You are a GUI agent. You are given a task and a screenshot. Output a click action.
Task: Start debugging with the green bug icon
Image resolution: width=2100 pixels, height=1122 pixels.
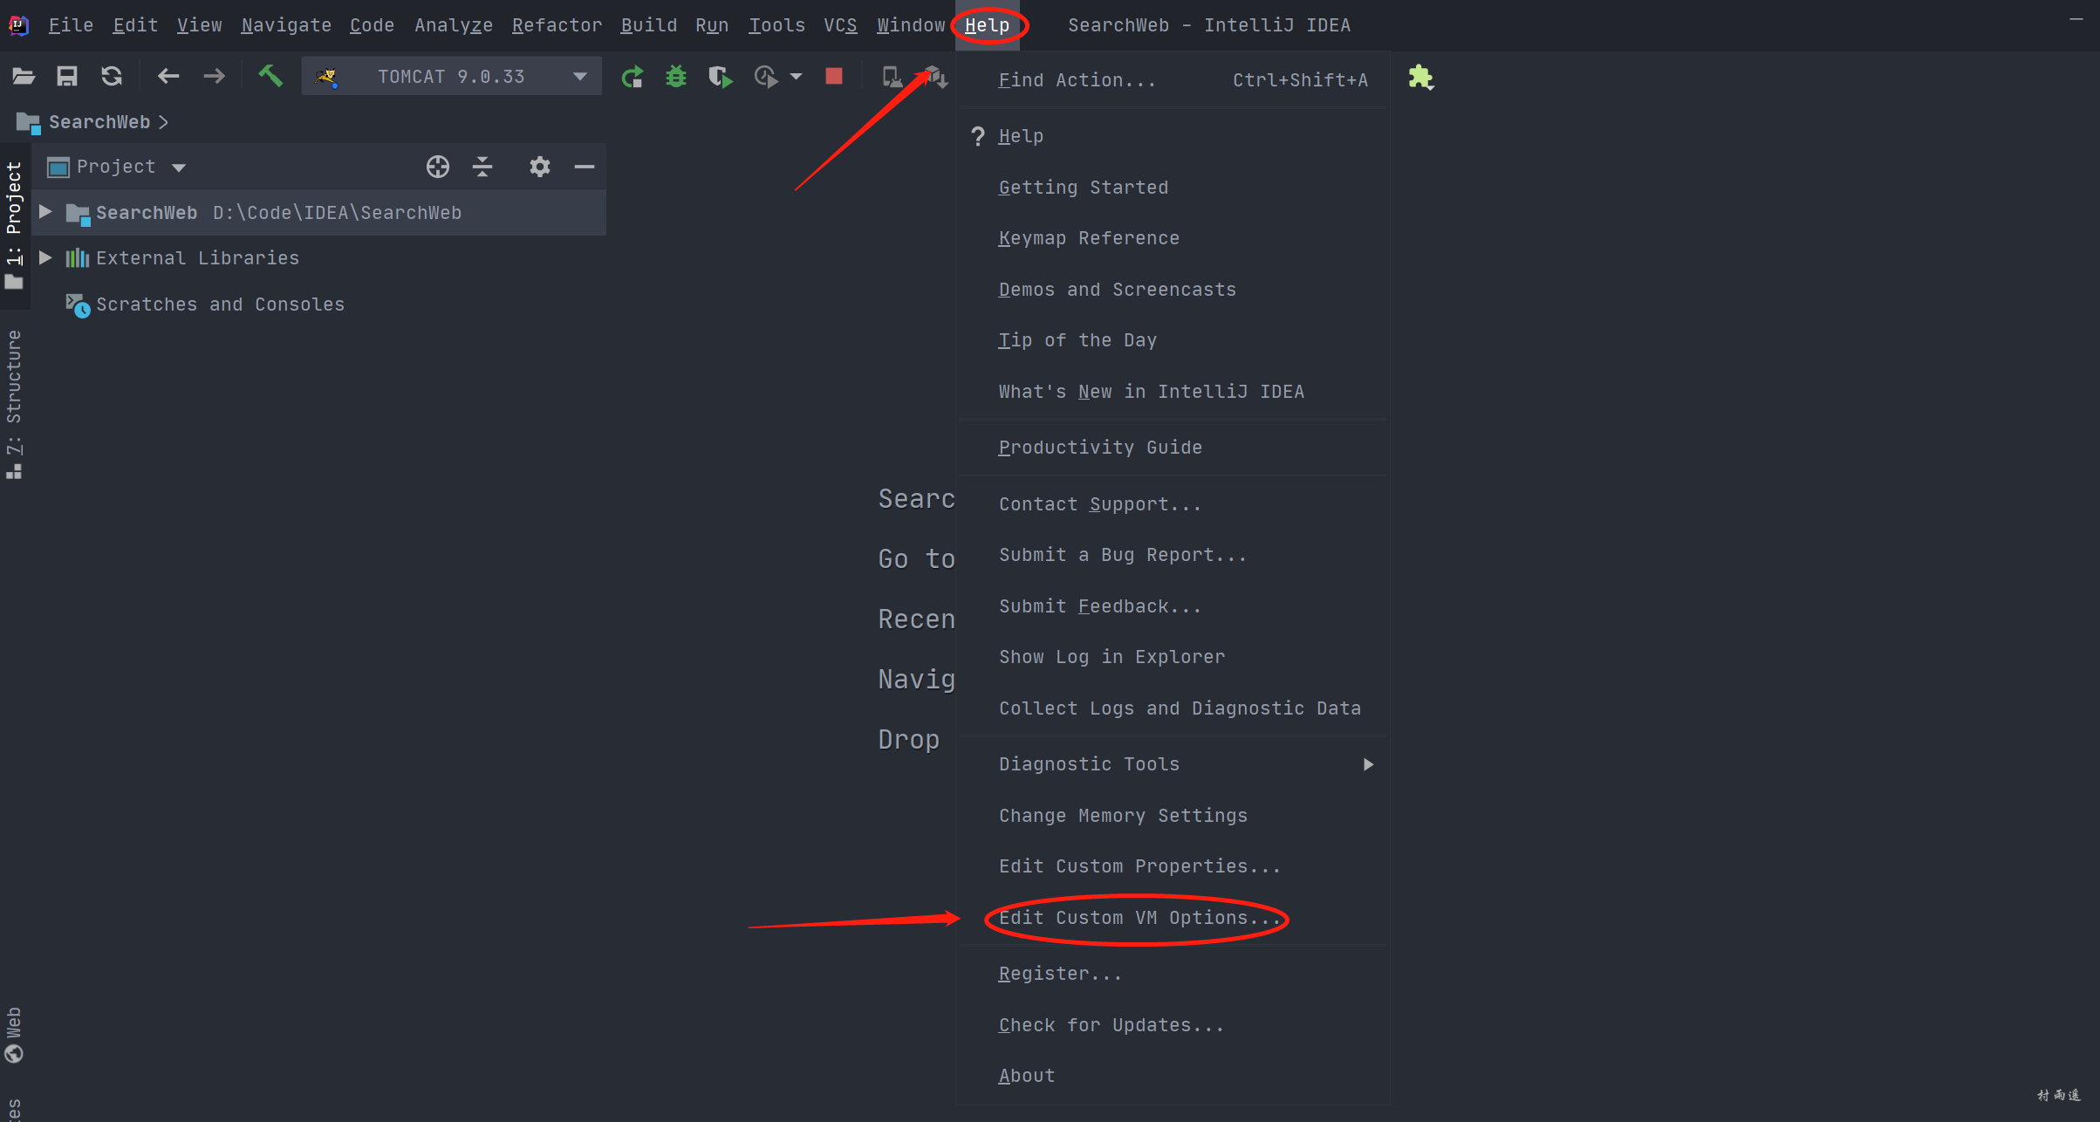tap(676, 77)
